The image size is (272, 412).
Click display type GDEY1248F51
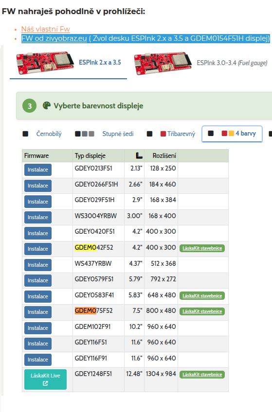pos(93,374)
